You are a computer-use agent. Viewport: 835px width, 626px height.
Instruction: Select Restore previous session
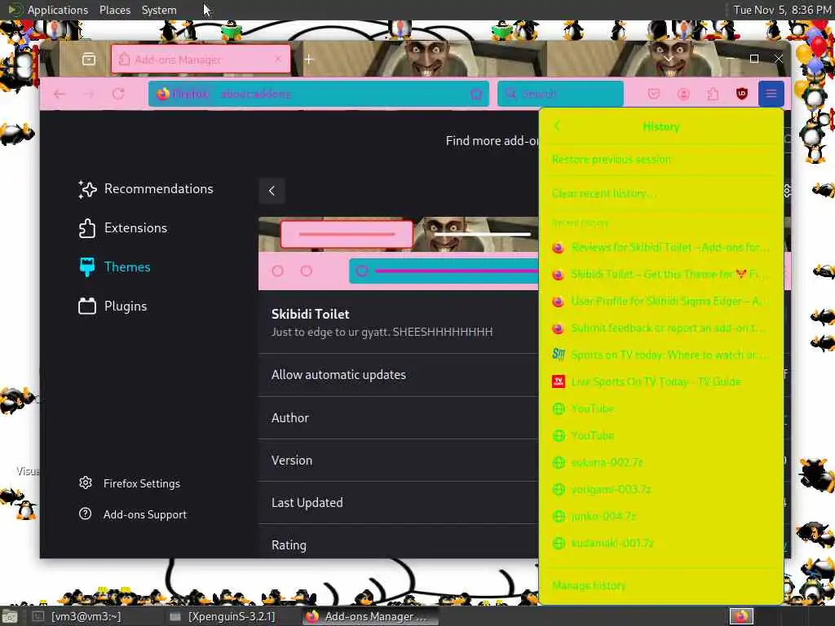[x=660, y=159]
